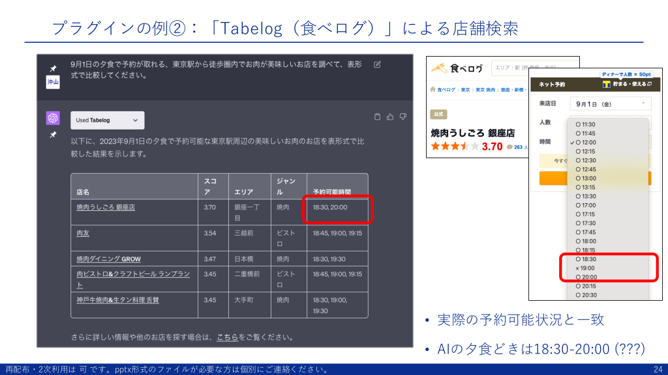668x375 pixels.
Task: Pick 17:00 in the time dropdown list
Action: coord(588,205)
